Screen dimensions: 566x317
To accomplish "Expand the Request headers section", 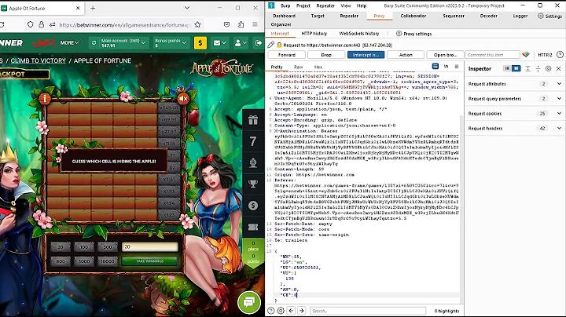I will coord(515,128).
